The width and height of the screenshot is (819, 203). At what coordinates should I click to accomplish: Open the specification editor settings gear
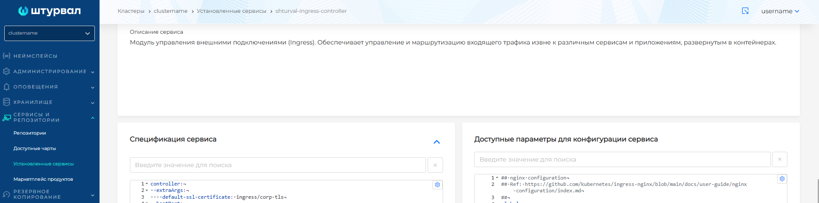tap(437, 185)
